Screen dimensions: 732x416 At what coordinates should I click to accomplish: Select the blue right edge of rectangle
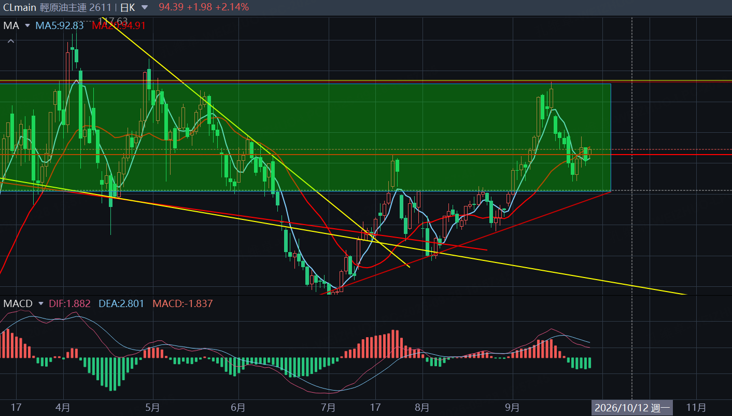point(611,137)
